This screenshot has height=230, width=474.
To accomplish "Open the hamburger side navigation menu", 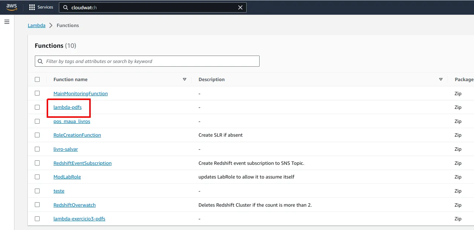I will 7,22.
